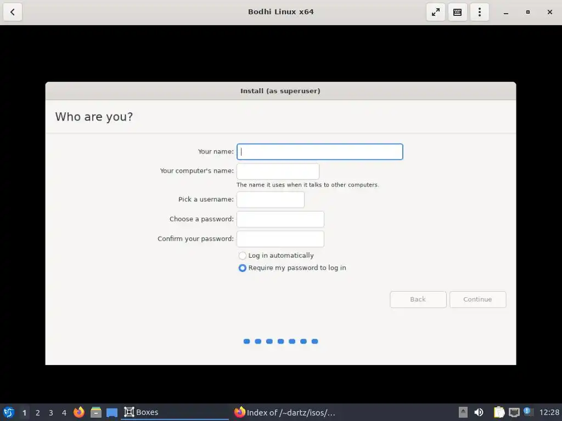Click the Back button in installer
The width and height of the screenshot is (562, 421).
click(418, 299)
